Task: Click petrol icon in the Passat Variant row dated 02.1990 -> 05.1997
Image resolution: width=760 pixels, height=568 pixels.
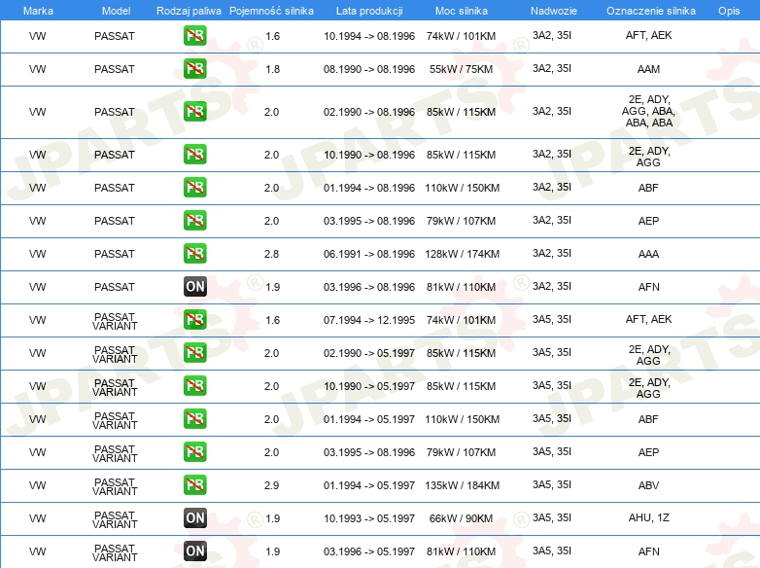Action: [x=194, y=353]
